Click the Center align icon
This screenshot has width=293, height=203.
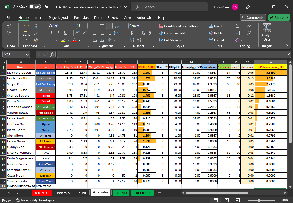(102, 33)
